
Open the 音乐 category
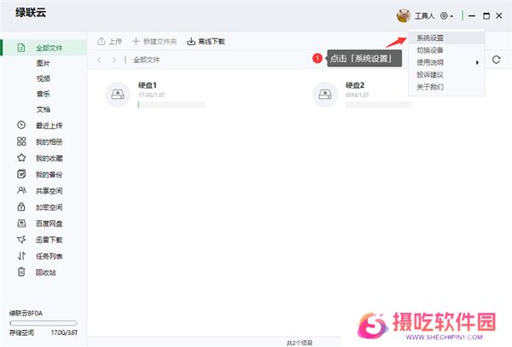tap(44, 95)
